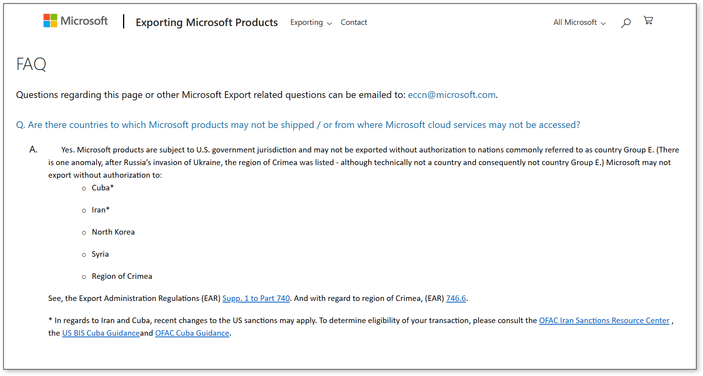703x376 pixels.
Task: Email eccn@microsoft.com link
Action: (451, 95)
